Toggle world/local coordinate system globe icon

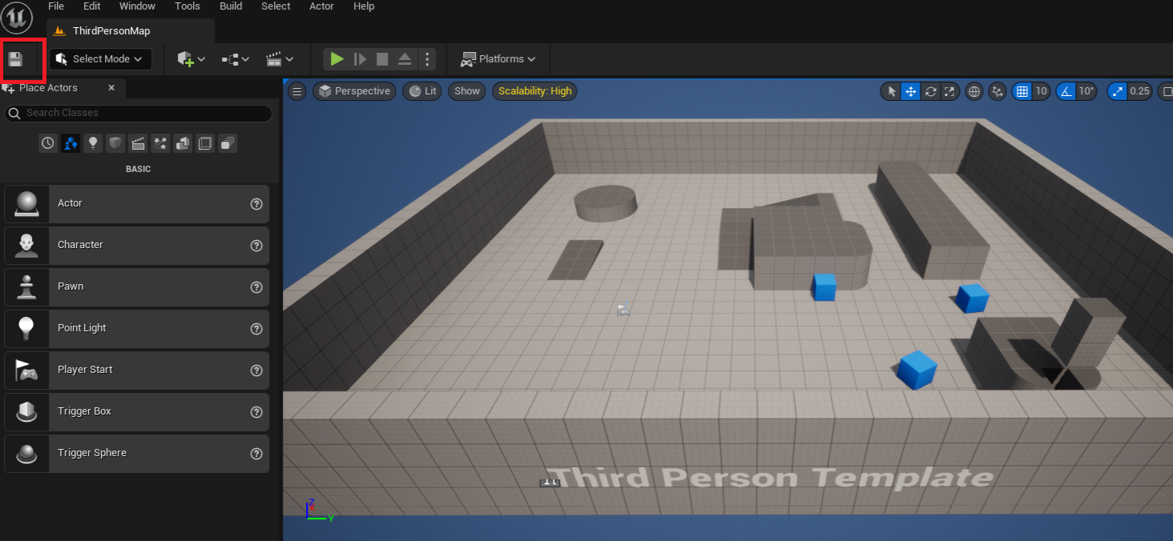click(x=974, y=91)
